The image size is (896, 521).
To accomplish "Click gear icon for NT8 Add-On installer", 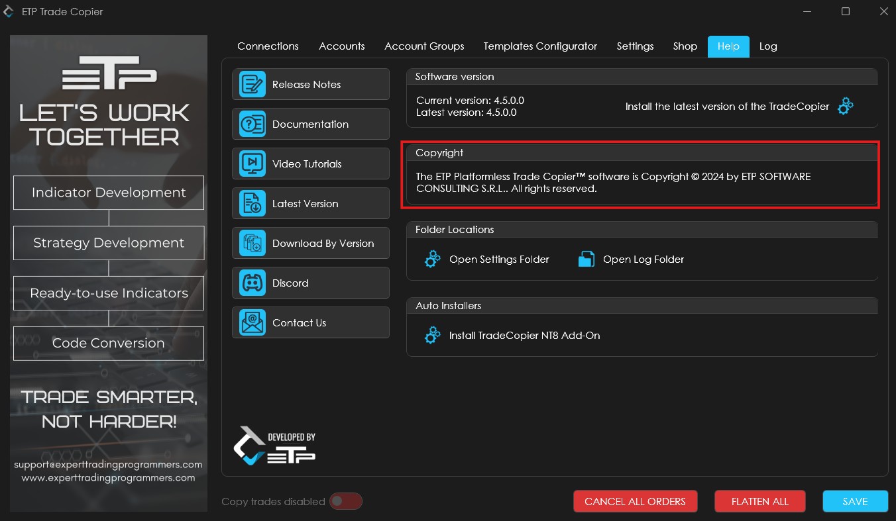I will pyautogui.click(x=432, y=335).
